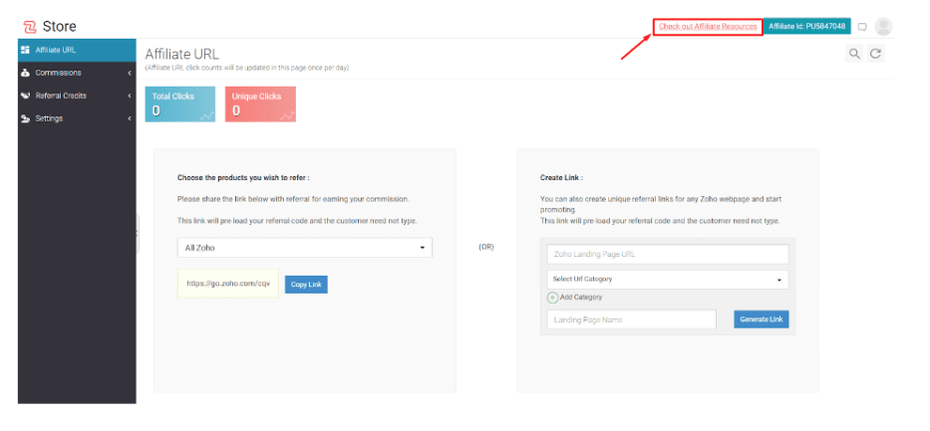The width and height of the screenshot is (930, 431).
Task: Open the Settings sidebar menu
Action: (x=77, y=118)
